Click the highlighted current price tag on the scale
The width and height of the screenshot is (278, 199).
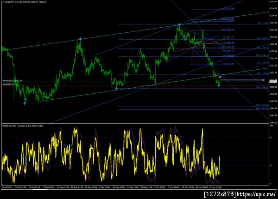(273, 82)
